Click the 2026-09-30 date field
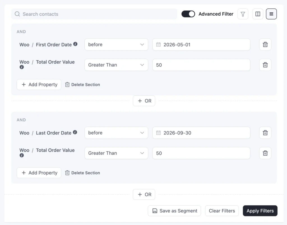This screenshot has width=287, height=225. 201,133
